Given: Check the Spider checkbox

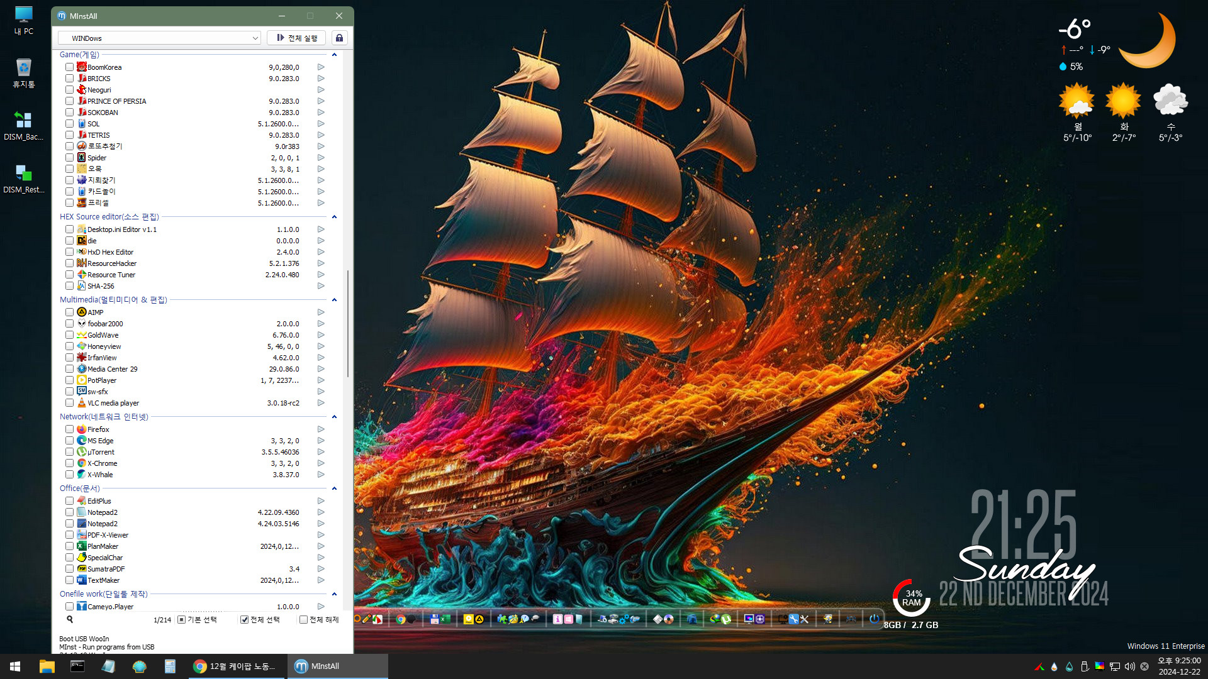Looking at the screenshot, I should tap(70, 158).
